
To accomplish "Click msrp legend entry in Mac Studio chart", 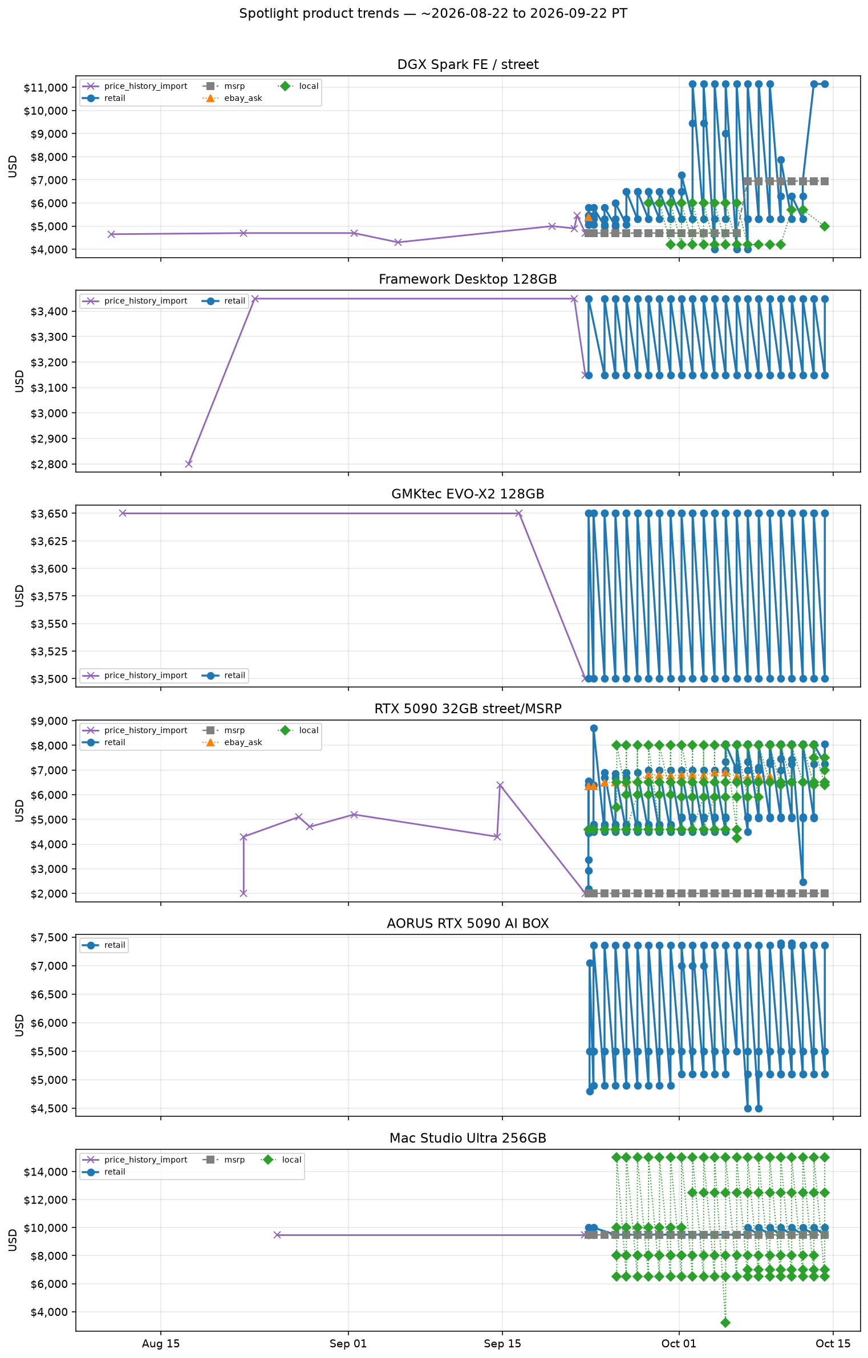I will pyautogui.click(x=224, y=1160).
